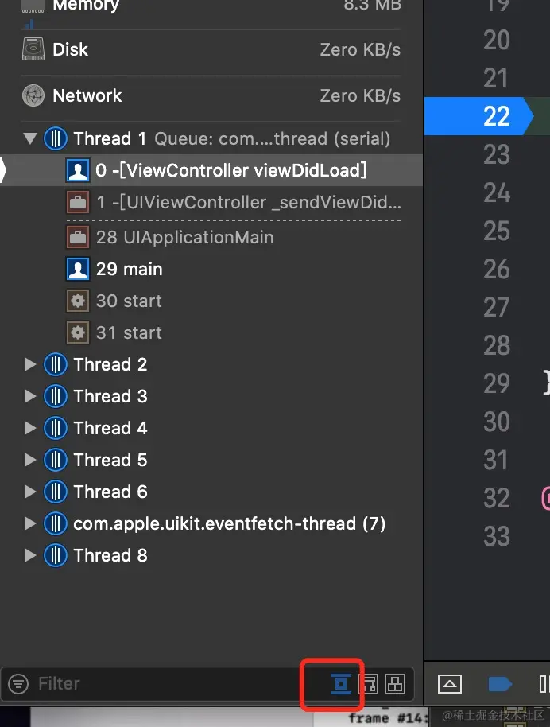Select frame 28 UIApplicationMain
550x727 pixels.
click(x=184, y=237)
